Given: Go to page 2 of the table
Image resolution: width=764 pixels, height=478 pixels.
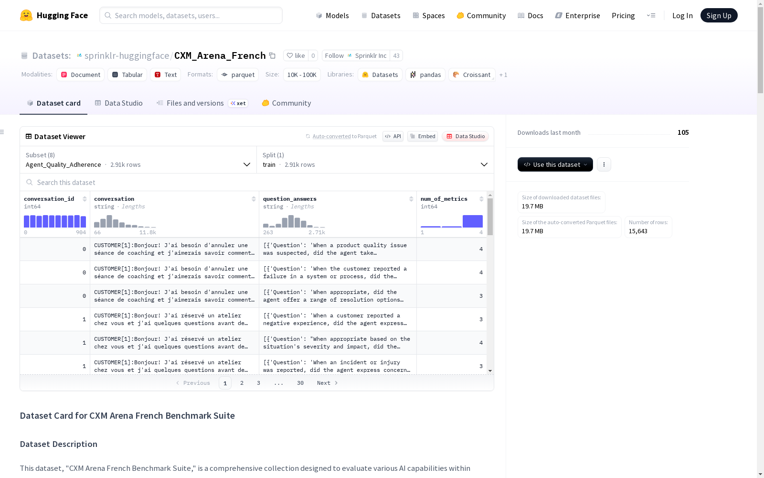Looking at the screenshot, I should point(242,383).
